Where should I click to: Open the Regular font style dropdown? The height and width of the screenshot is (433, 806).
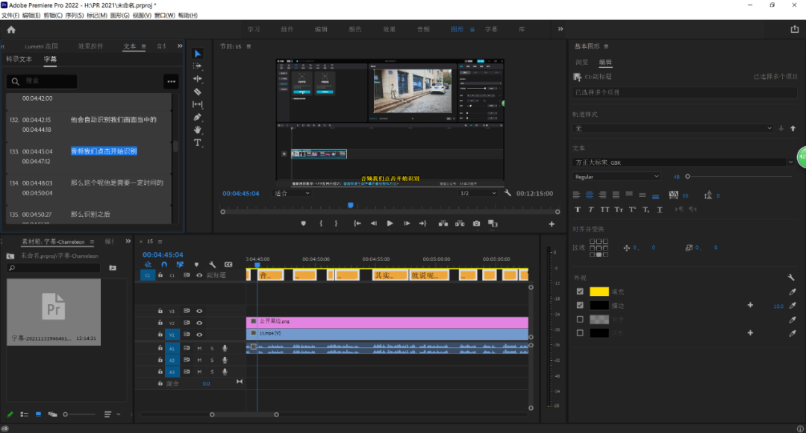616,177
